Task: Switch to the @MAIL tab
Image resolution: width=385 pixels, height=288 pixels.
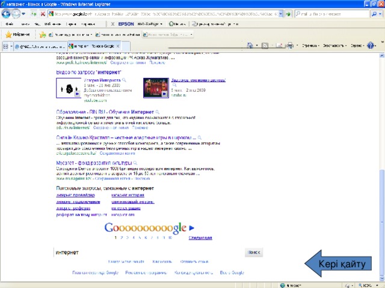Action: click(x=40, y=46)
